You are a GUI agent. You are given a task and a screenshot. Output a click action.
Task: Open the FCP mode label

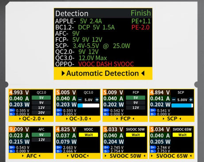pos(125,119)
